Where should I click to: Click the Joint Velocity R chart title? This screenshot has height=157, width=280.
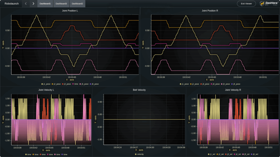(x=233, y=90)
